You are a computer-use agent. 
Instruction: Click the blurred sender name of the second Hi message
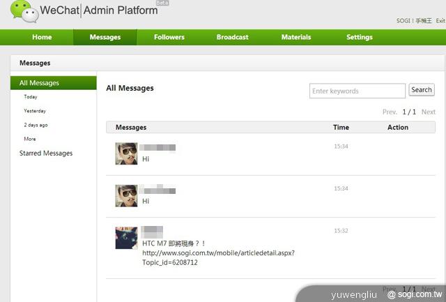pos(157,189)
